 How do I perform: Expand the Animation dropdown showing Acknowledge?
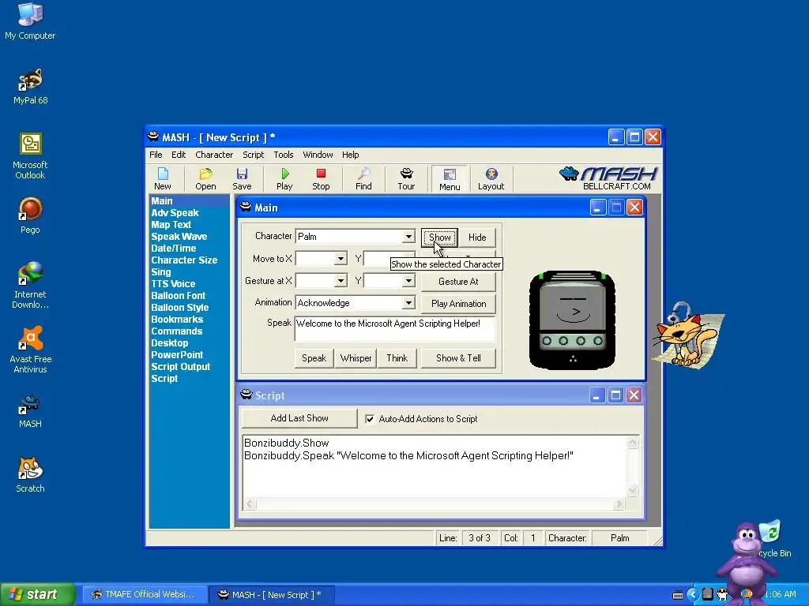coord(408,303)
